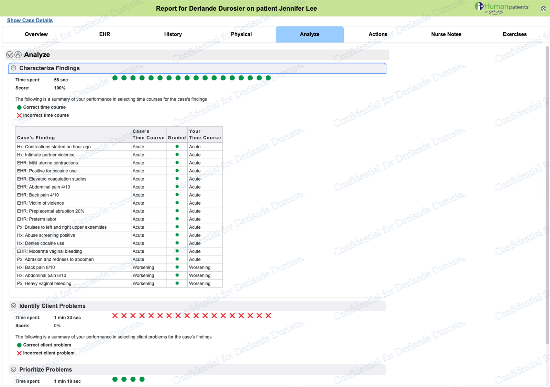
Task: Select the Analyze tab
Action: click(310, 34)
